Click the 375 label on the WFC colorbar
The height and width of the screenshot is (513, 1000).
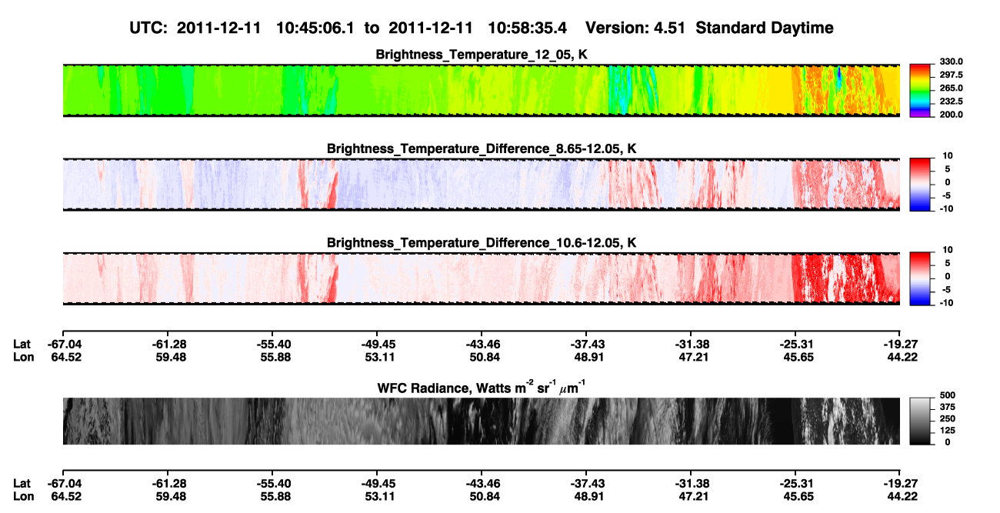948,407
